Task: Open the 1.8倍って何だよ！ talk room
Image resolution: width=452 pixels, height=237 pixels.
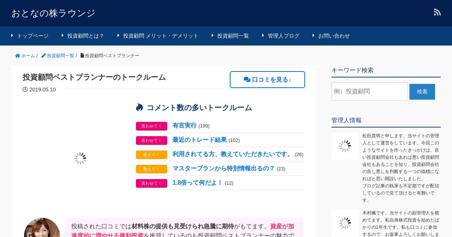Action: click(198, 183)
